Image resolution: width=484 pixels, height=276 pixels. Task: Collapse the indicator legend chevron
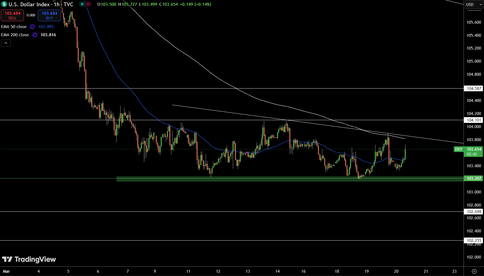(6, 43)
